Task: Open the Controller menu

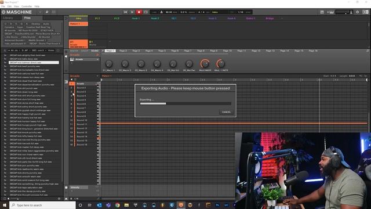Action: 27,6
